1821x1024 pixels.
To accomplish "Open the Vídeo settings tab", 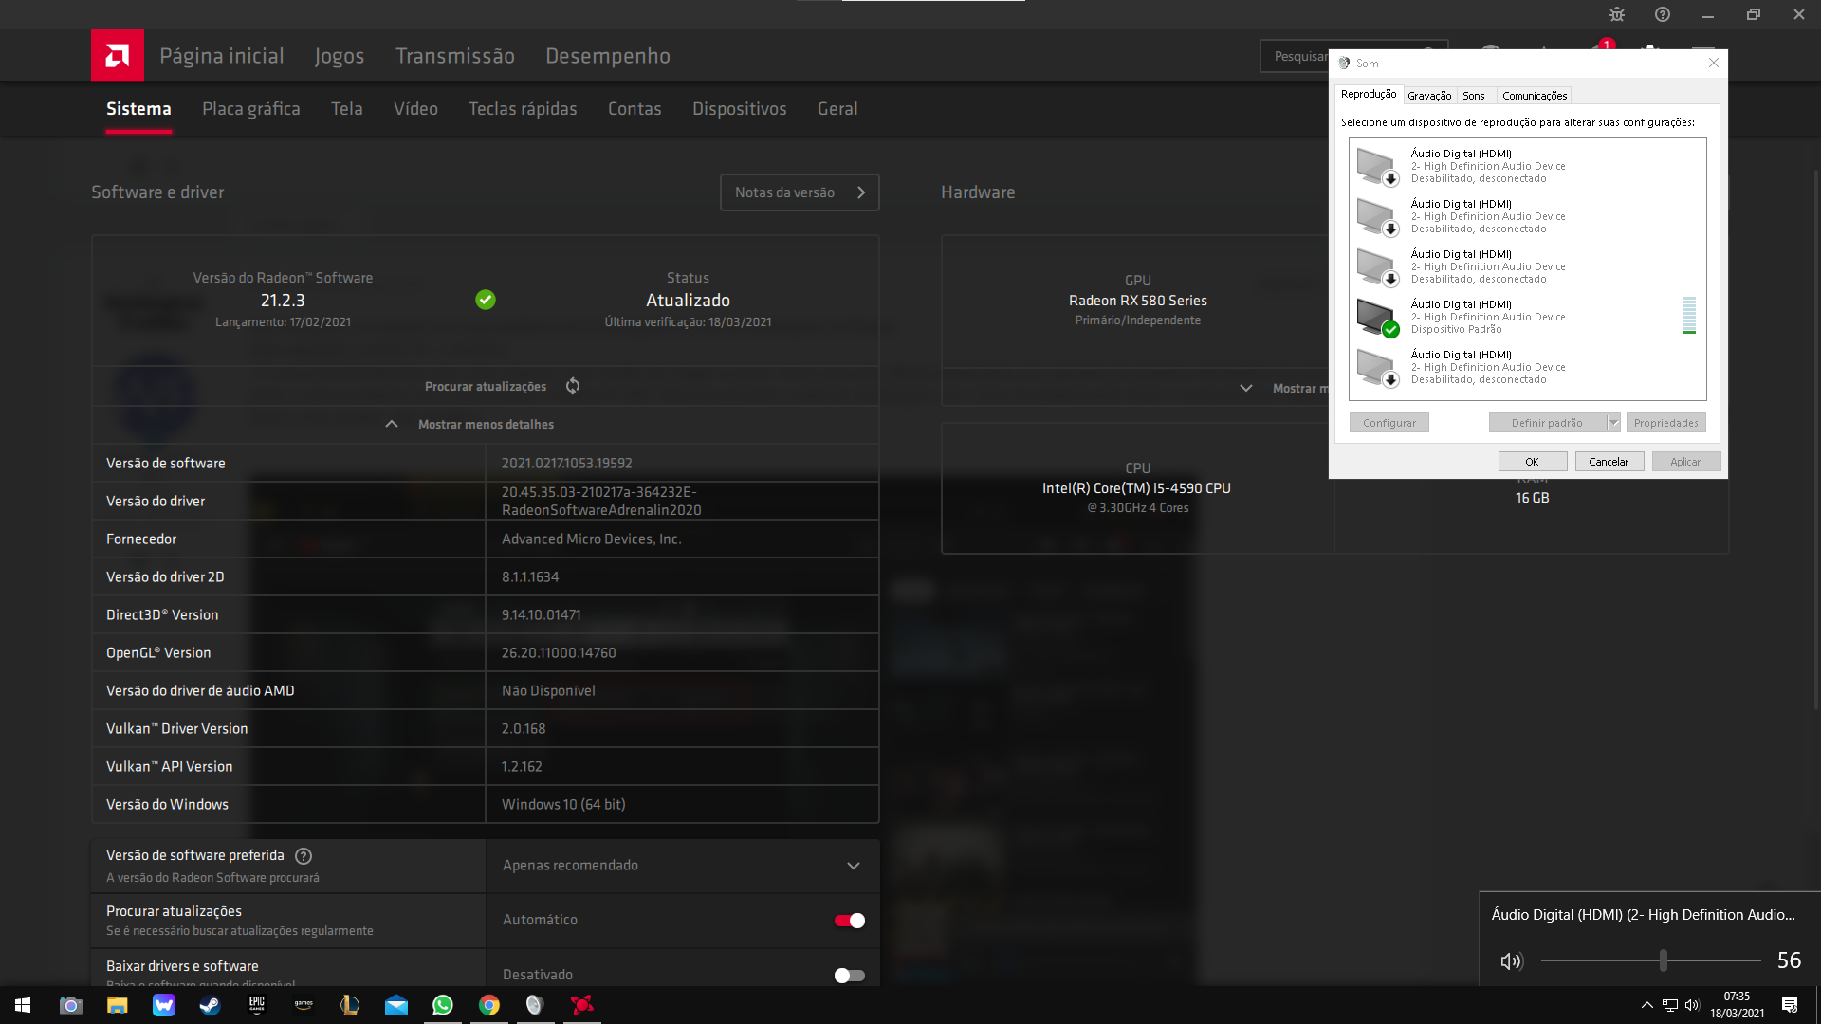I will [415, 109].
